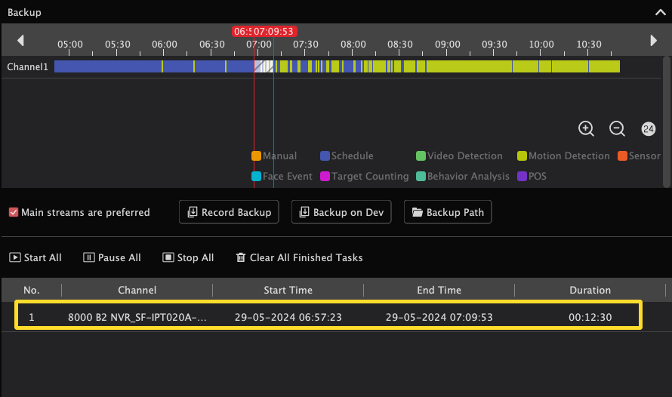
Task: Move timeline backward with left arrow
Action: pos(20,41)
